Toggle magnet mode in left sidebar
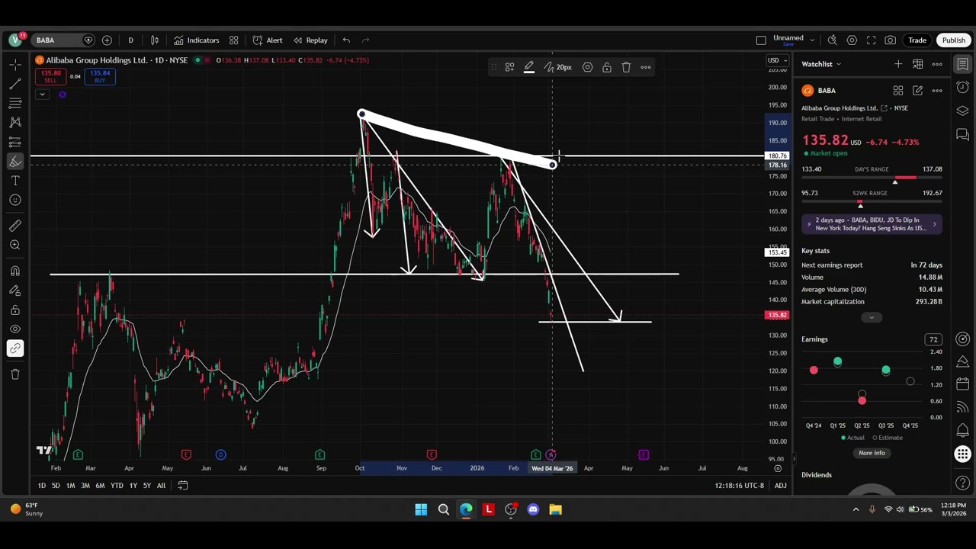 tap(14, 271)
